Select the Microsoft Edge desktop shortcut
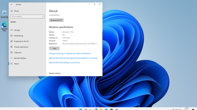Viewport: 197px width, 110px height. (4, 27)
